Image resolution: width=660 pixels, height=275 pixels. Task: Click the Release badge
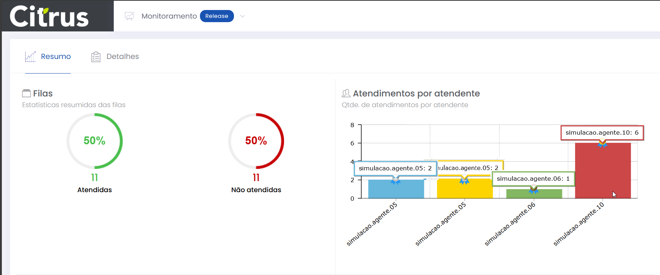point(217,16)
